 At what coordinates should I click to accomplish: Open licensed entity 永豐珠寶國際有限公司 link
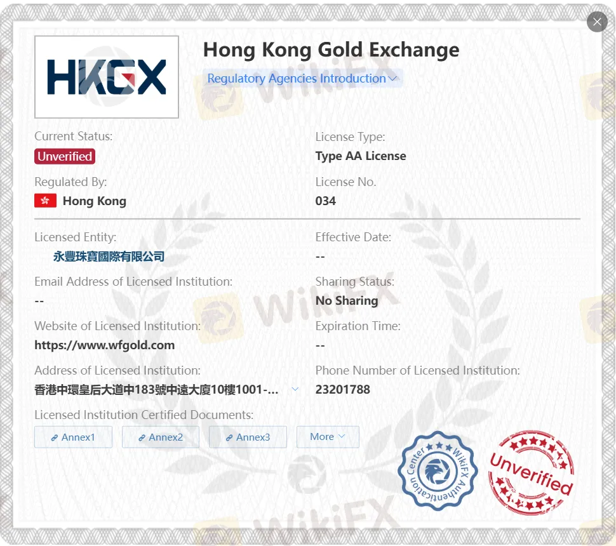pos(109,256)
